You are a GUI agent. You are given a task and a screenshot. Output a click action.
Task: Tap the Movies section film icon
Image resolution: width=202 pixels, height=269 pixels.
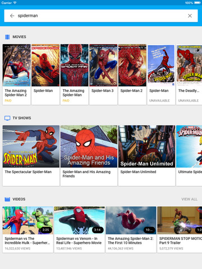[7, 37]
